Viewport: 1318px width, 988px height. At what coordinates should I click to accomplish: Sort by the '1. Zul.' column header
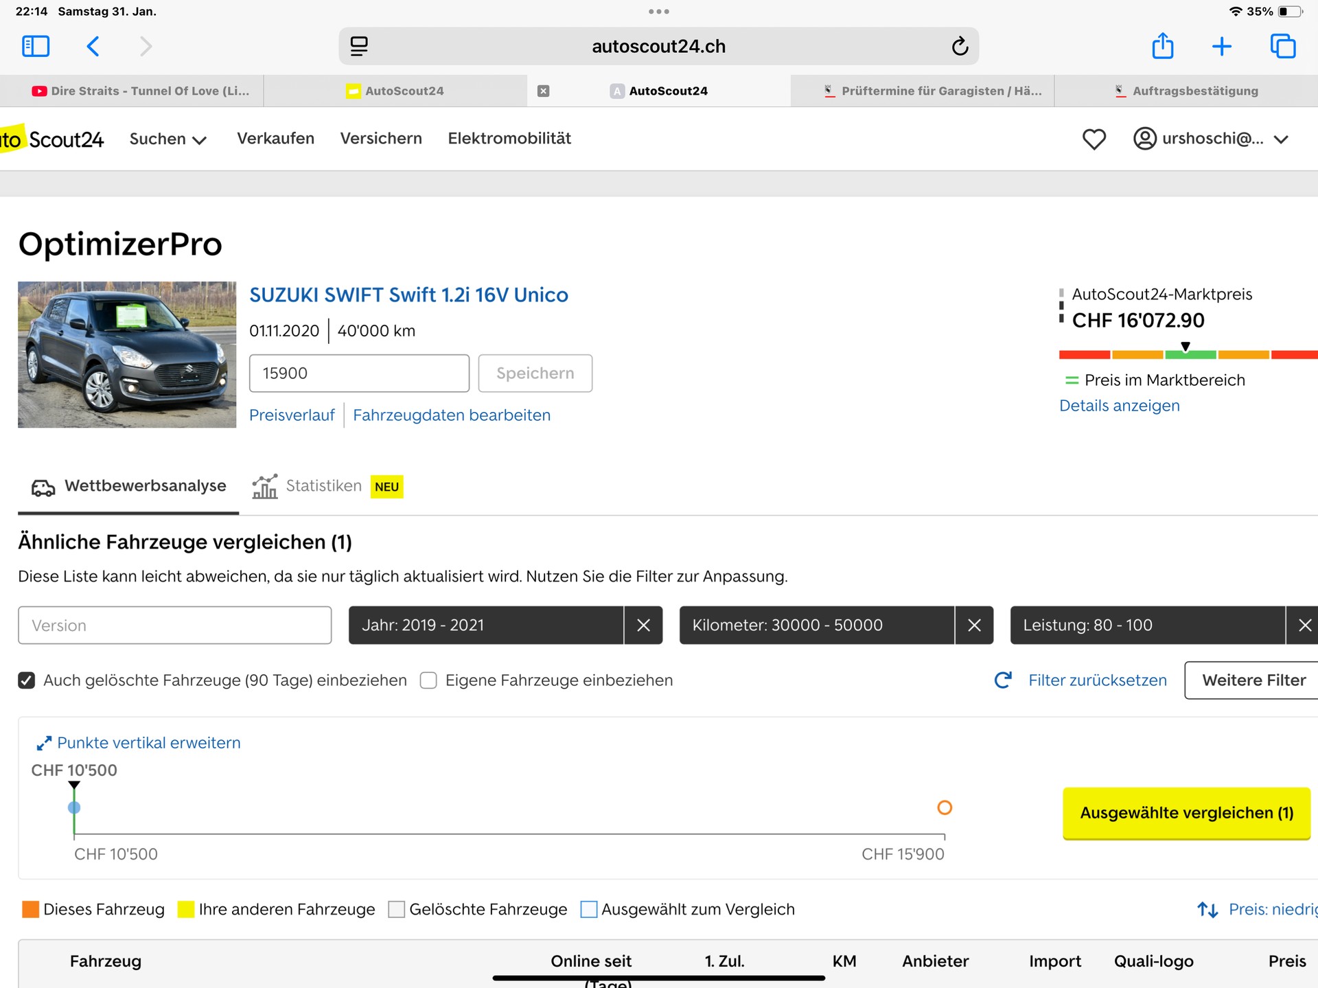(x=724, y=961)
